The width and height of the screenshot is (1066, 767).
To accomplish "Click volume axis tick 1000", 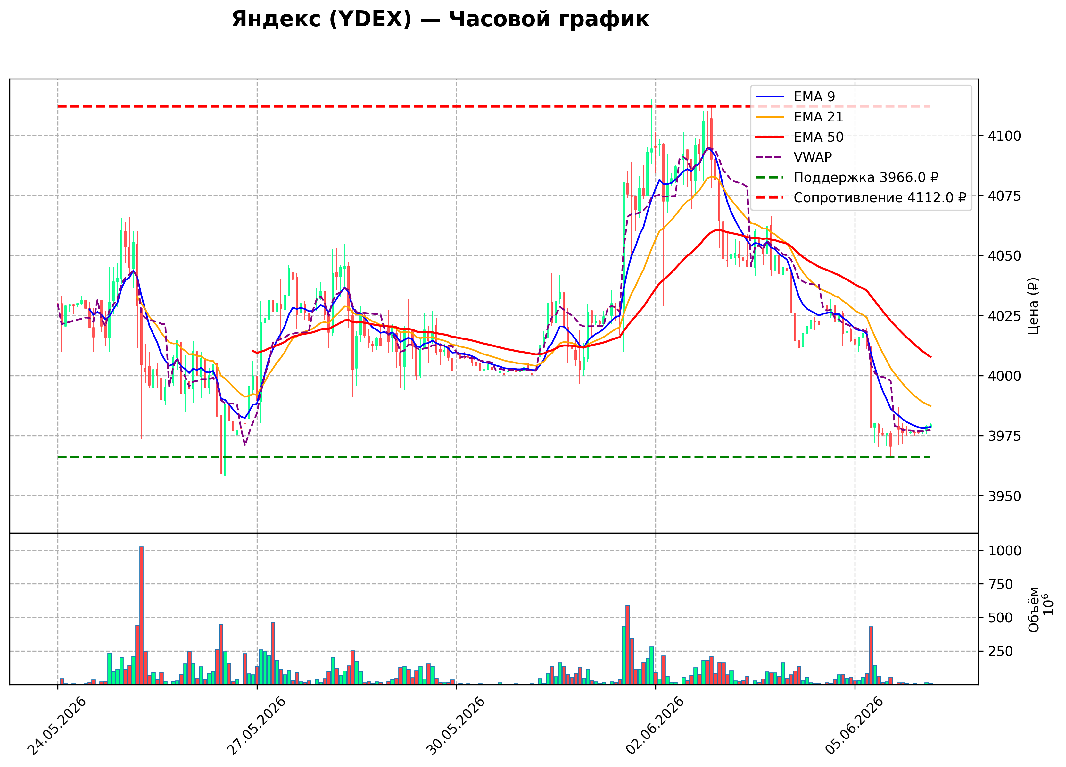I will point(1004,551).
